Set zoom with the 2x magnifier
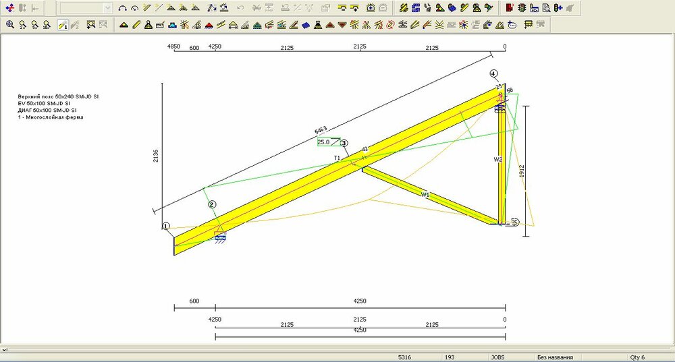Viewport: 675px width, 362px height. click(22, 24)
